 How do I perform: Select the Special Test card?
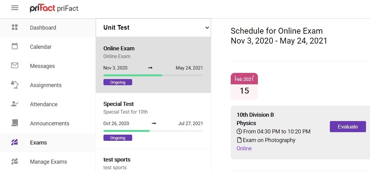coord(153,120)
